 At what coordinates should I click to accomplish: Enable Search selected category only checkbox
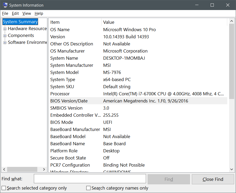4,188
